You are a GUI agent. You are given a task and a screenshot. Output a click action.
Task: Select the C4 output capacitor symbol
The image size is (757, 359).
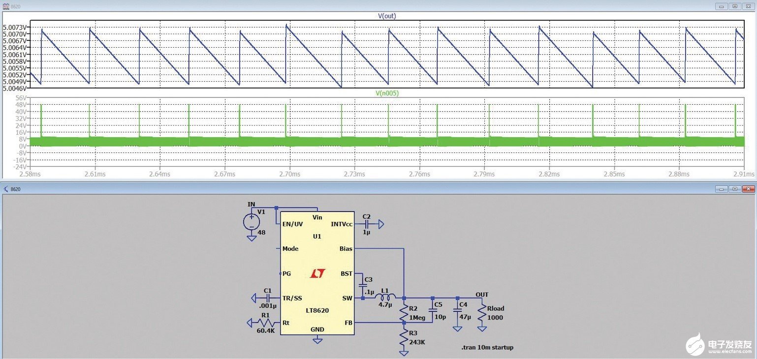457,310
